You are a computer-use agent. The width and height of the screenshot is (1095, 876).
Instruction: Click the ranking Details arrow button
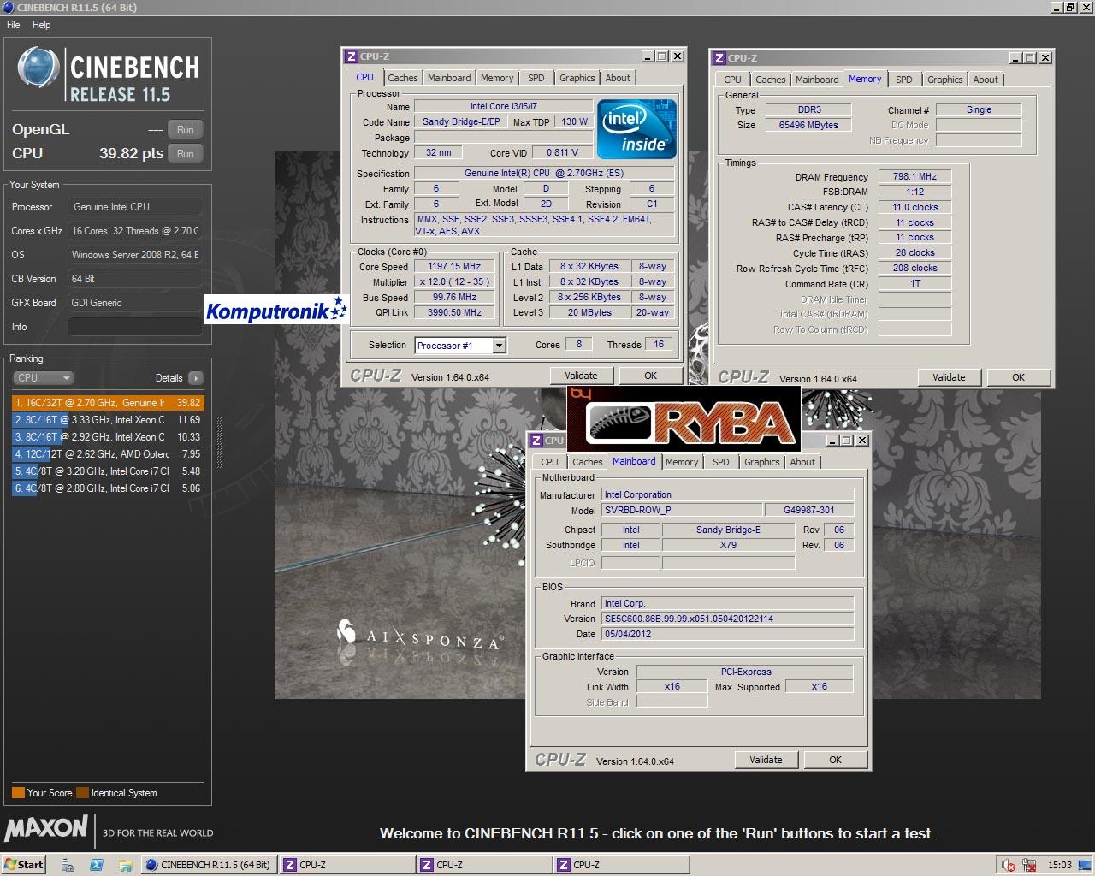(196, 377)
